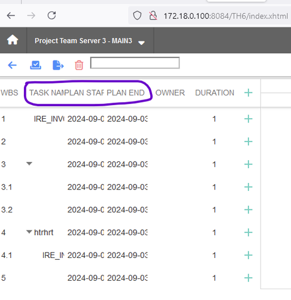Select the IRE_IN task name in row 4.1

53,256
